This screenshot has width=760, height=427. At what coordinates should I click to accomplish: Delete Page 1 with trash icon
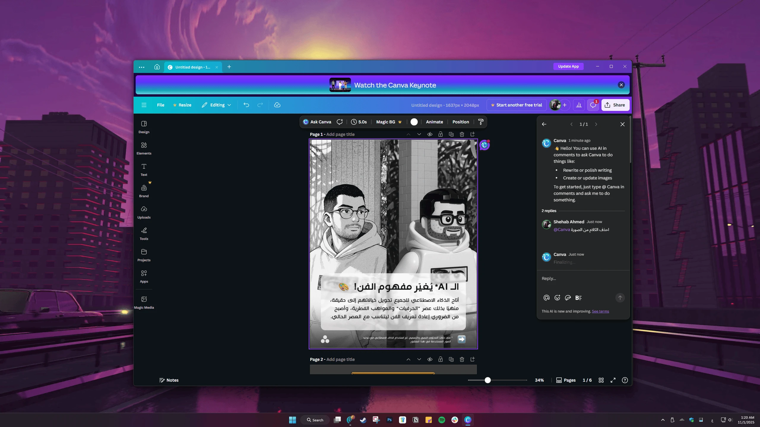click(x=462, y=134)
